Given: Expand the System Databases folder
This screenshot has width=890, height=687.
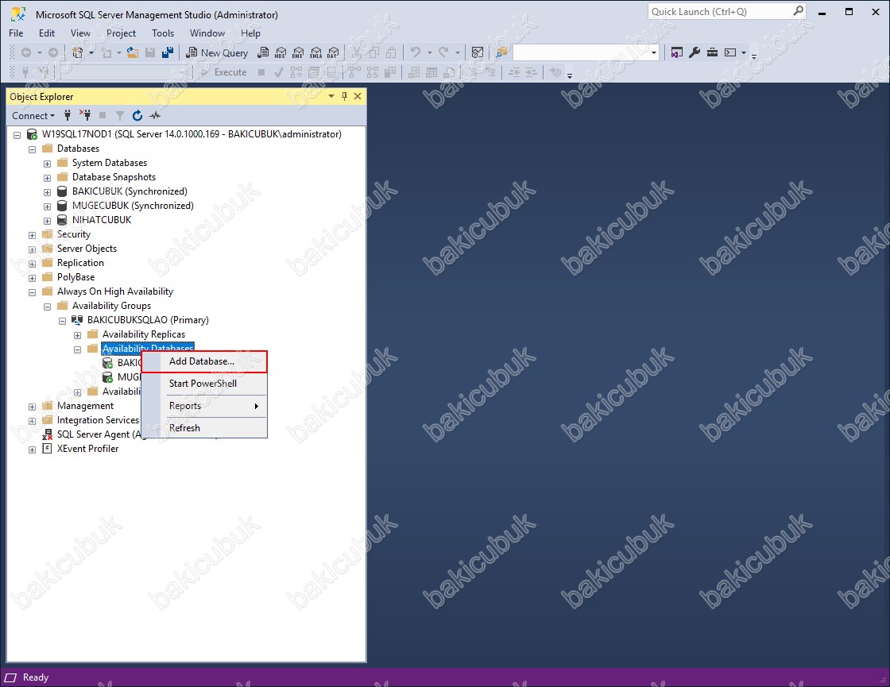Looking at the screenshot, I should pyautogui.click(x=47, y=164).
